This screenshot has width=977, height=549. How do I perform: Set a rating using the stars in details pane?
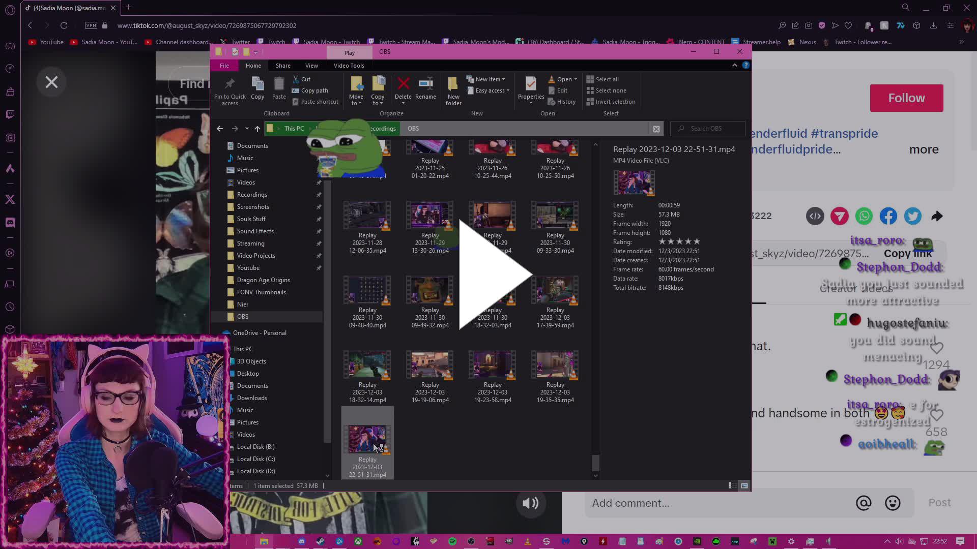click(679, 241)
